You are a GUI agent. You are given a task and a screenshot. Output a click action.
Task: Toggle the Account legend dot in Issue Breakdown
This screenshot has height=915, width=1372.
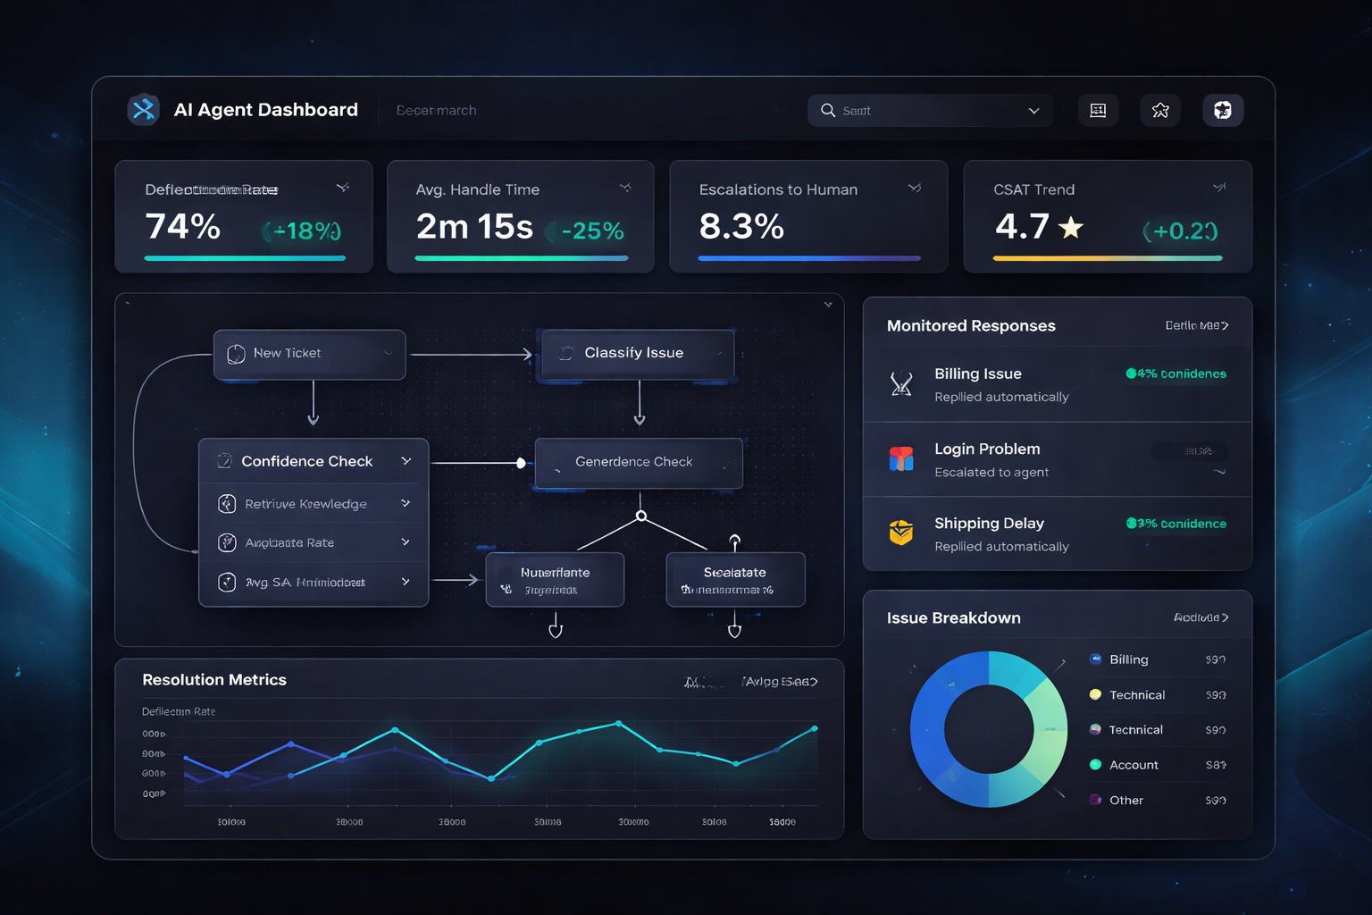(1095, 765)
